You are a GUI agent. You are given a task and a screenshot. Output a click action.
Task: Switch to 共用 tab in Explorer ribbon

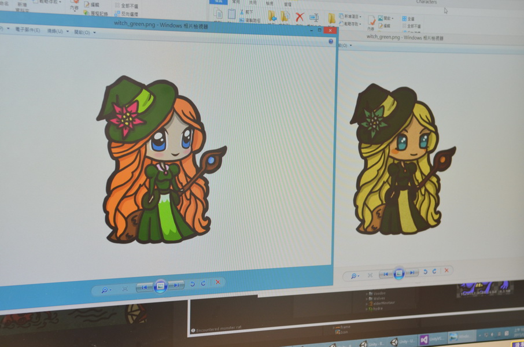253,2
